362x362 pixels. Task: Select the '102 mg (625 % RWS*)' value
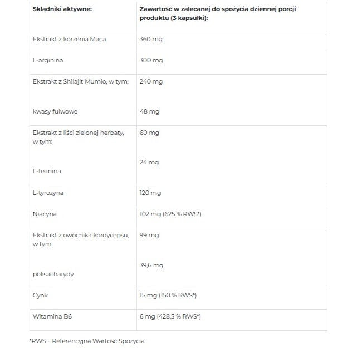coord(170,214)
